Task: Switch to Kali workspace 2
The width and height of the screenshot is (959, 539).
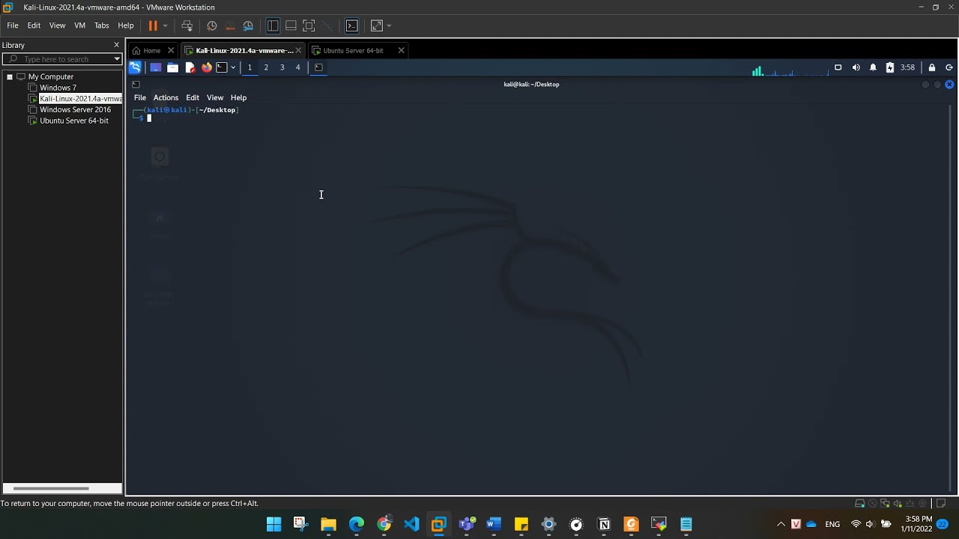Action: pos(266,67)
